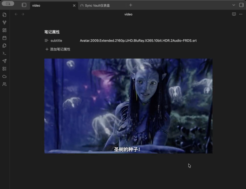Viewport: 246px width, 189px height.
Task: Open graph view from the ribbon
Action: [x=4, y=23]
